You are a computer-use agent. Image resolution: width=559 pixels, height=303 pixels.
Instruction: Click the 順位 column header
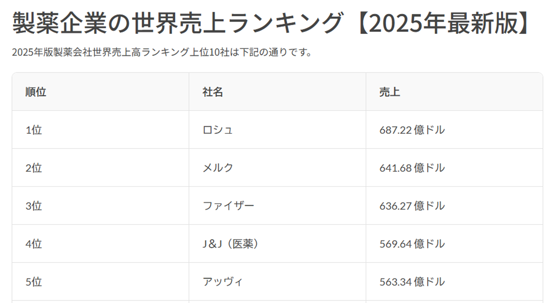click(36, 92)
